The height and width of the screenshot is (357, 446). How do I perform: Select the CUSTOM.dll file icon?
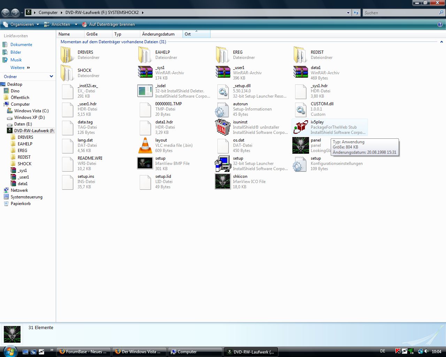pyautogui.click(x=300, y=109)
